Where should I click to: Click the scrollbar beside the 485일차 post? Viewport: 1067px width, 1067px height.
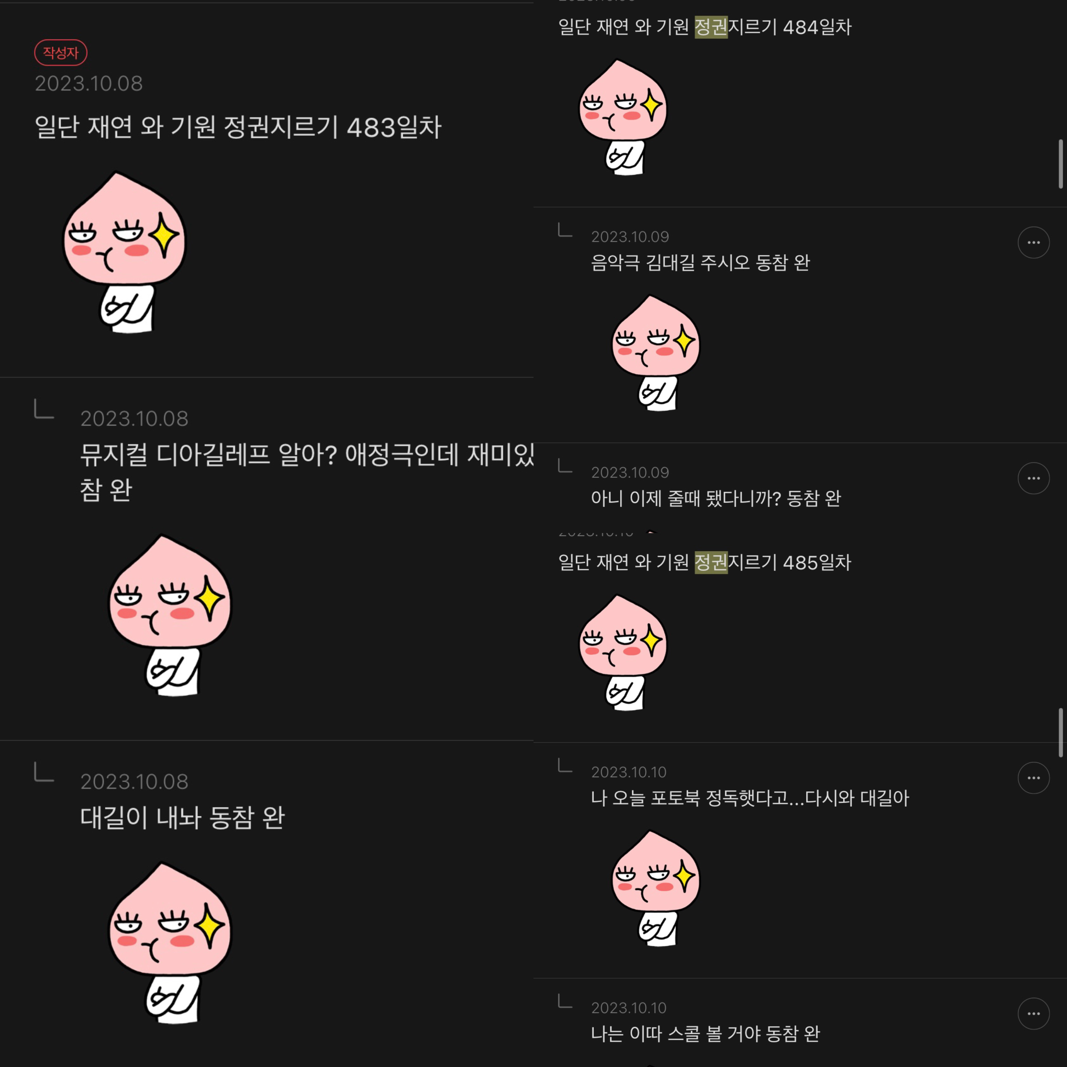click(1060, 732)
